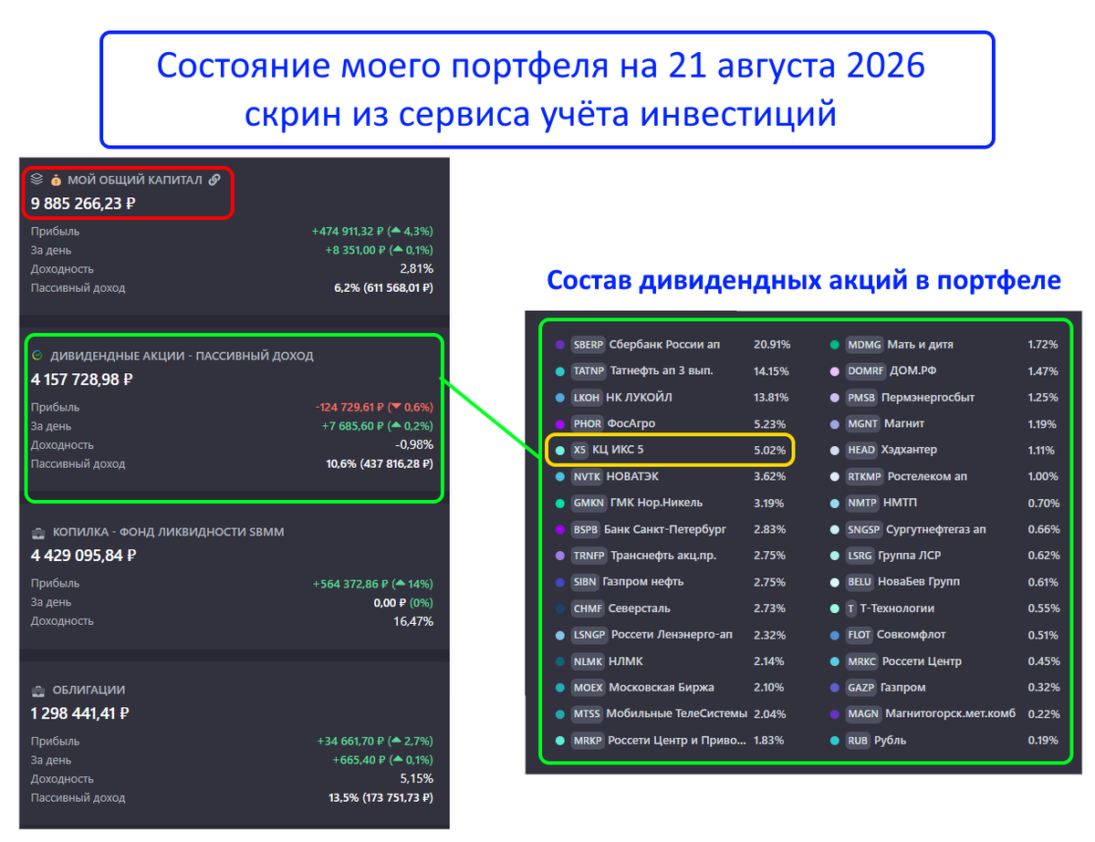Viewport: 1095px width, 842px height.
Task: Open ДИВИДЕНДНЫЕ АКЦИИ - ПАССИВНЫЙ ДОХОД portfolio
Action: coord(182,356)
